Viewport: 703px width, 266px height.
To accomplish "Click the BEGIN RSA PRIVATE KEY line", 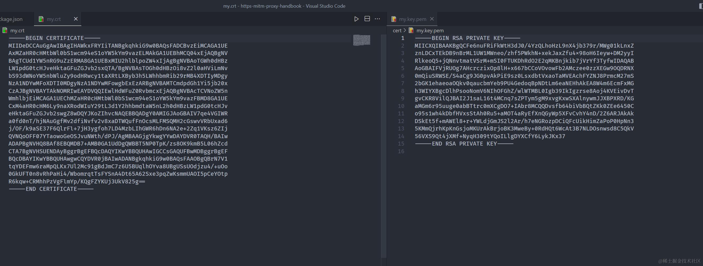I will (467, 38).
